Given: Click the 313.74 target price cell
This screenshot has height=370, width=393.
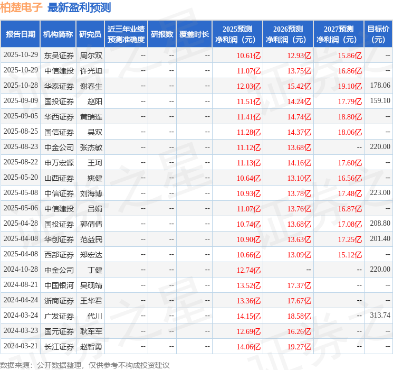Looking at the screenshot, I should (380, 316).
